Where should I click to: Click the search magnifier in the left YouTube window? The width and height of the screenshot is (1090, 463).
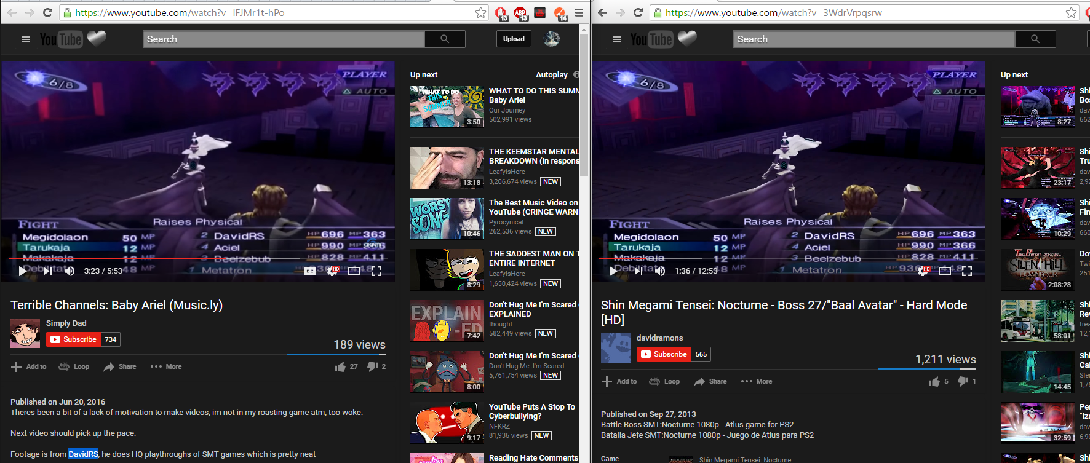pyautogui.click(x=445, y=39)
